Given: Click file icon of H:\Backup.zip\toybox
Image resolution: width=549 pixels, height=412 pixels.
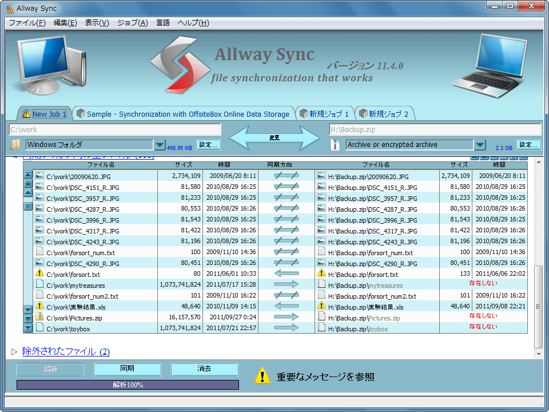Looking at the screenshot, I should click(321, 327).
